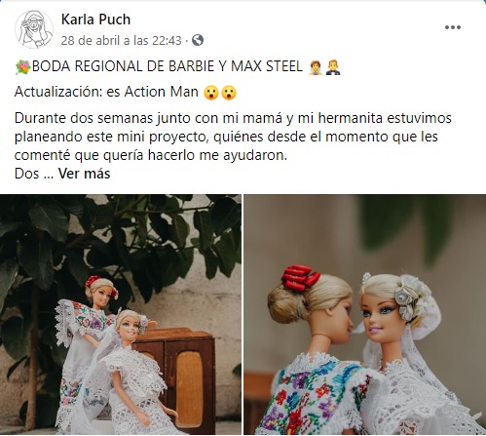
Task: Click the public globe privacy icon
Action: pos(198,40)
